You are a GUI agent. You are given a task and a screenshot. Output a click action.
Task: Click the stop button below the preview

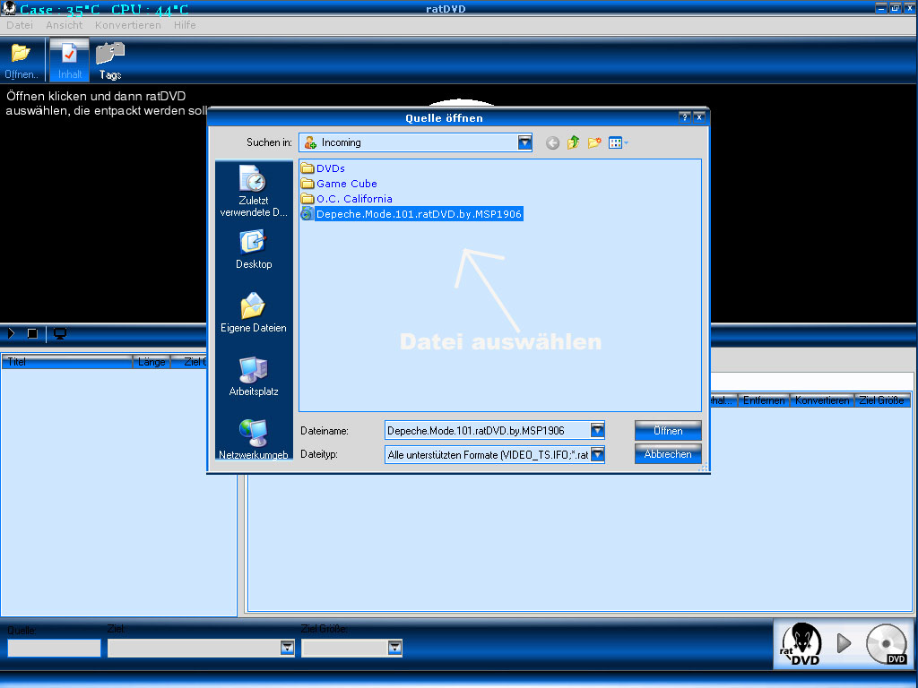32,333
